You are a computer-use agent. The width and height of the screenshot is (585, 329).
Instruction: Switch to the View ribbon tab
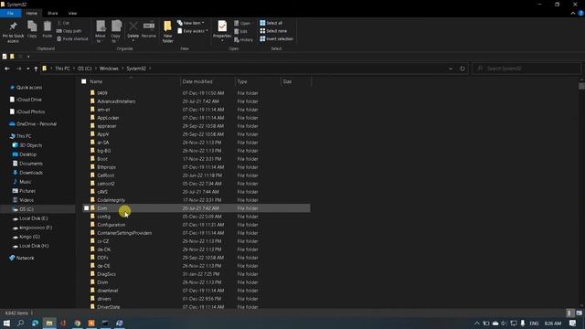coord(72,13)
